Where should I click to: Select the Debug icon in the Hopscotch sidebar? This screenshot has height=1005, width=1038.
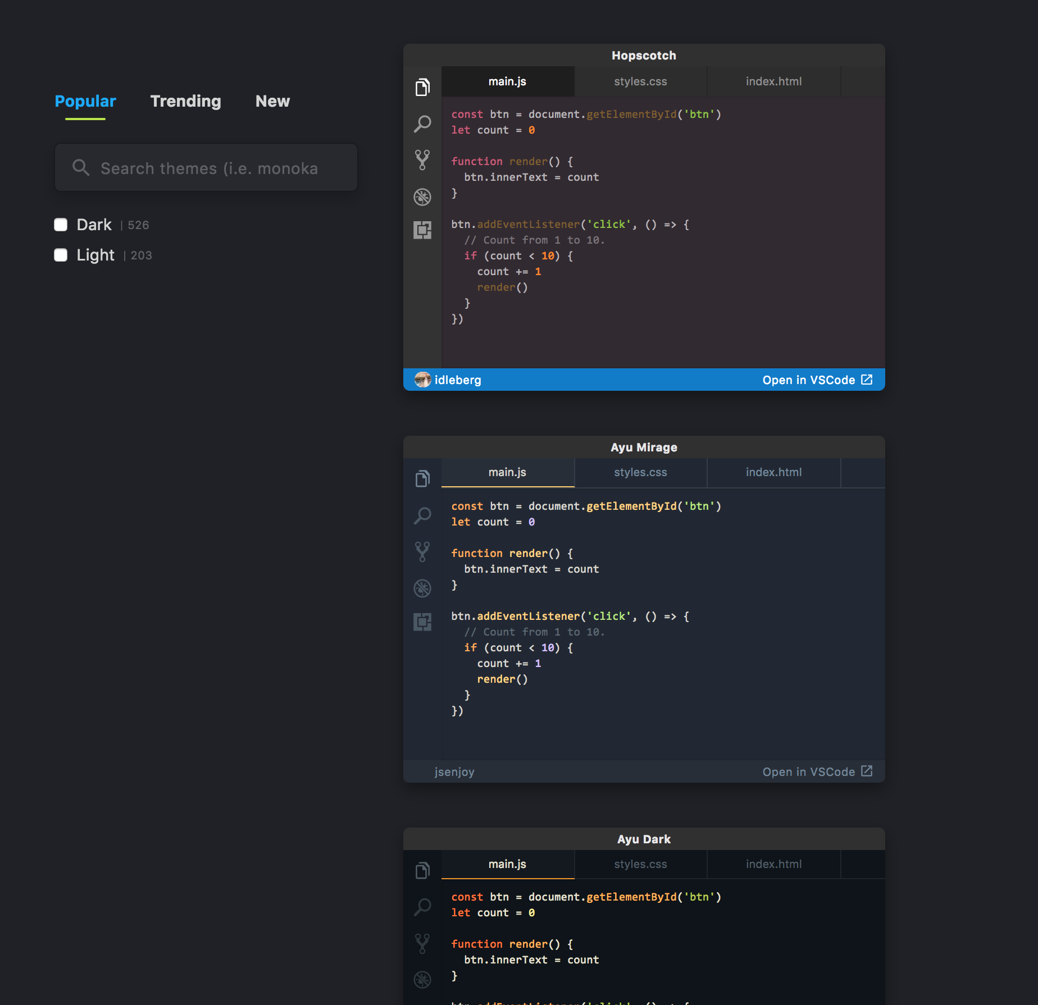pyautogui.click(x=422, y=197)
